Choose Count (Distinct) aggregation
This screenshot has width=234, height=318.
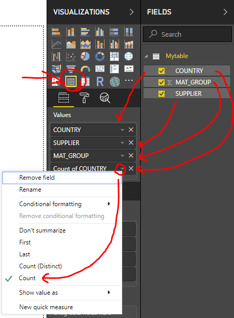[62, 266]
